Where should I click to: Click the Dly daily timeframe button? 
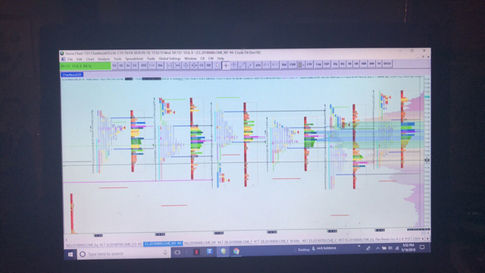(335, 64)
